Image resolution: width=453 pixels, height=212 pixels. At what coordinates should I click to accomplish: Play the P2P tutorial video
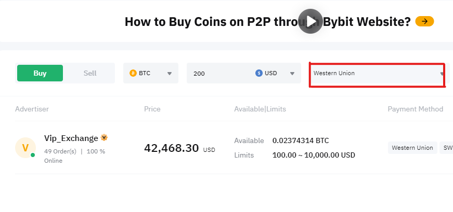pos(310,21)
